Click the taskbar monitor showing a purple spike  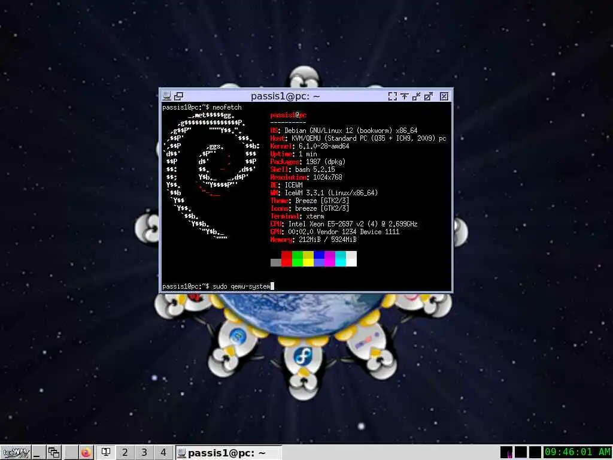506,453
